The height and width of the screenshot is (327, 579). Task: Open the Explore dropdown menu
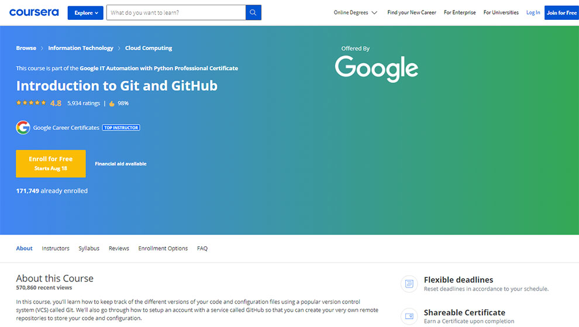point(85,12)
